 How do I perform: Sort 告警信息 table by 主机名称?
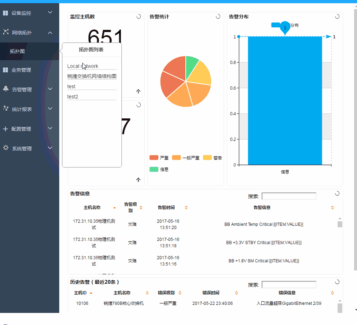click(114, 208)
